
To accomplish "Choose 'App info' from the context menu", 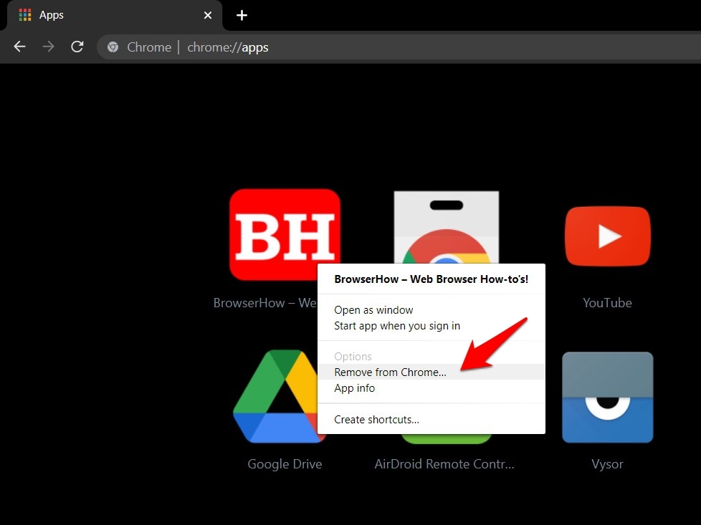I will [x=354, y=388].
